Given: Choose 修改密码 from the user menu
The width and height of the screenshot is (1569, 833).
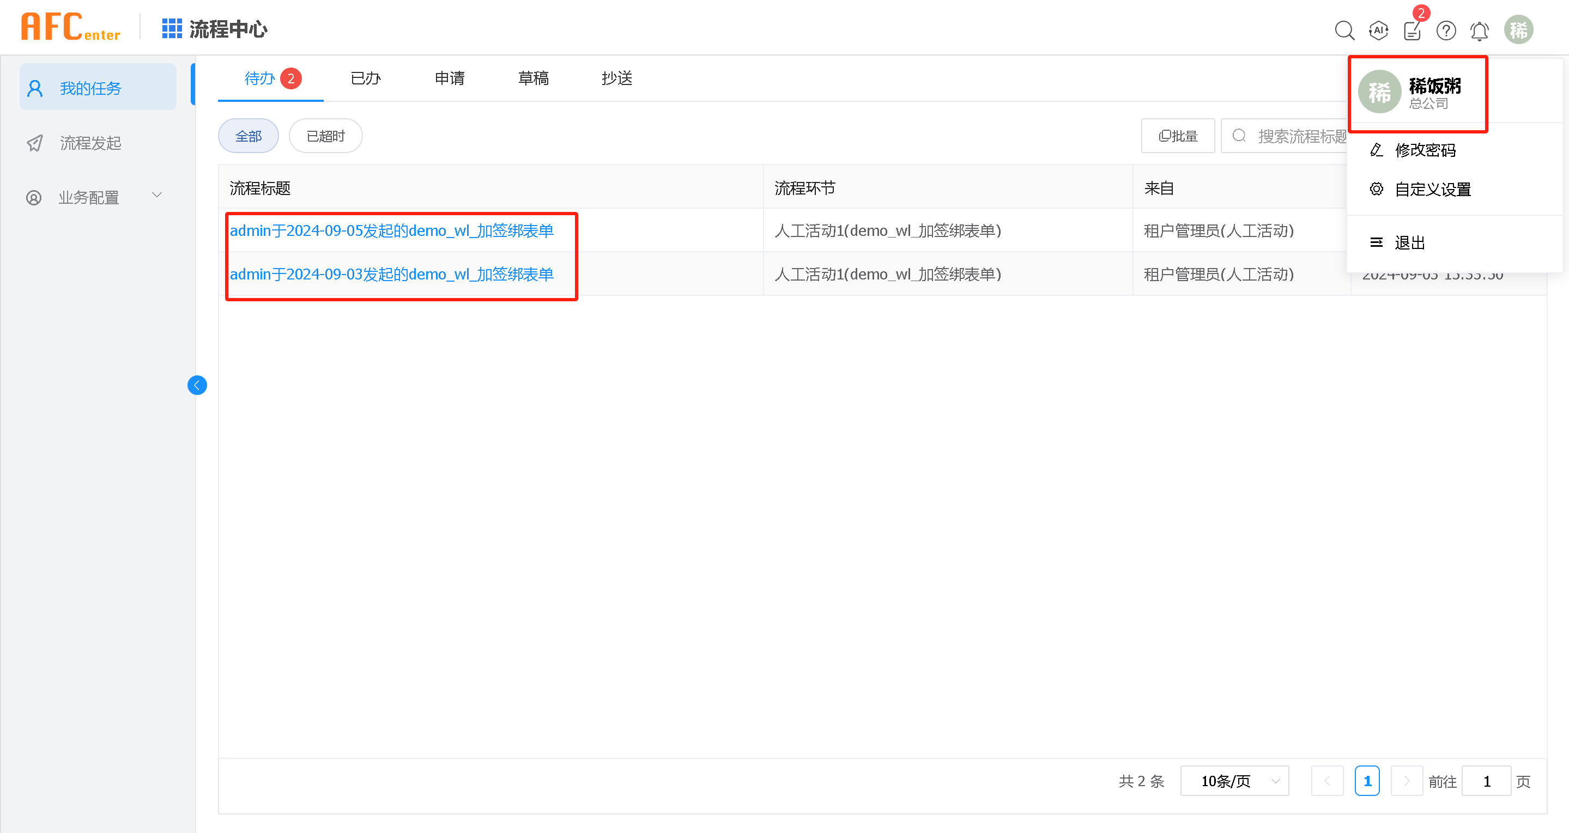Looking at the screenshot, I should [1425, 150].
